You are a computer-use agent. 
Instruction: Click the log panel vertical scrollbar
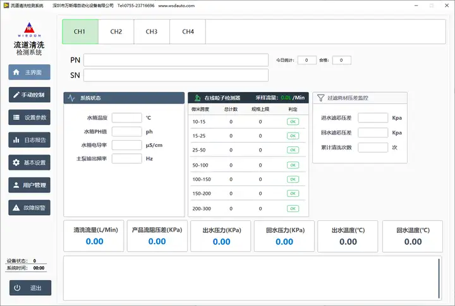439,278
